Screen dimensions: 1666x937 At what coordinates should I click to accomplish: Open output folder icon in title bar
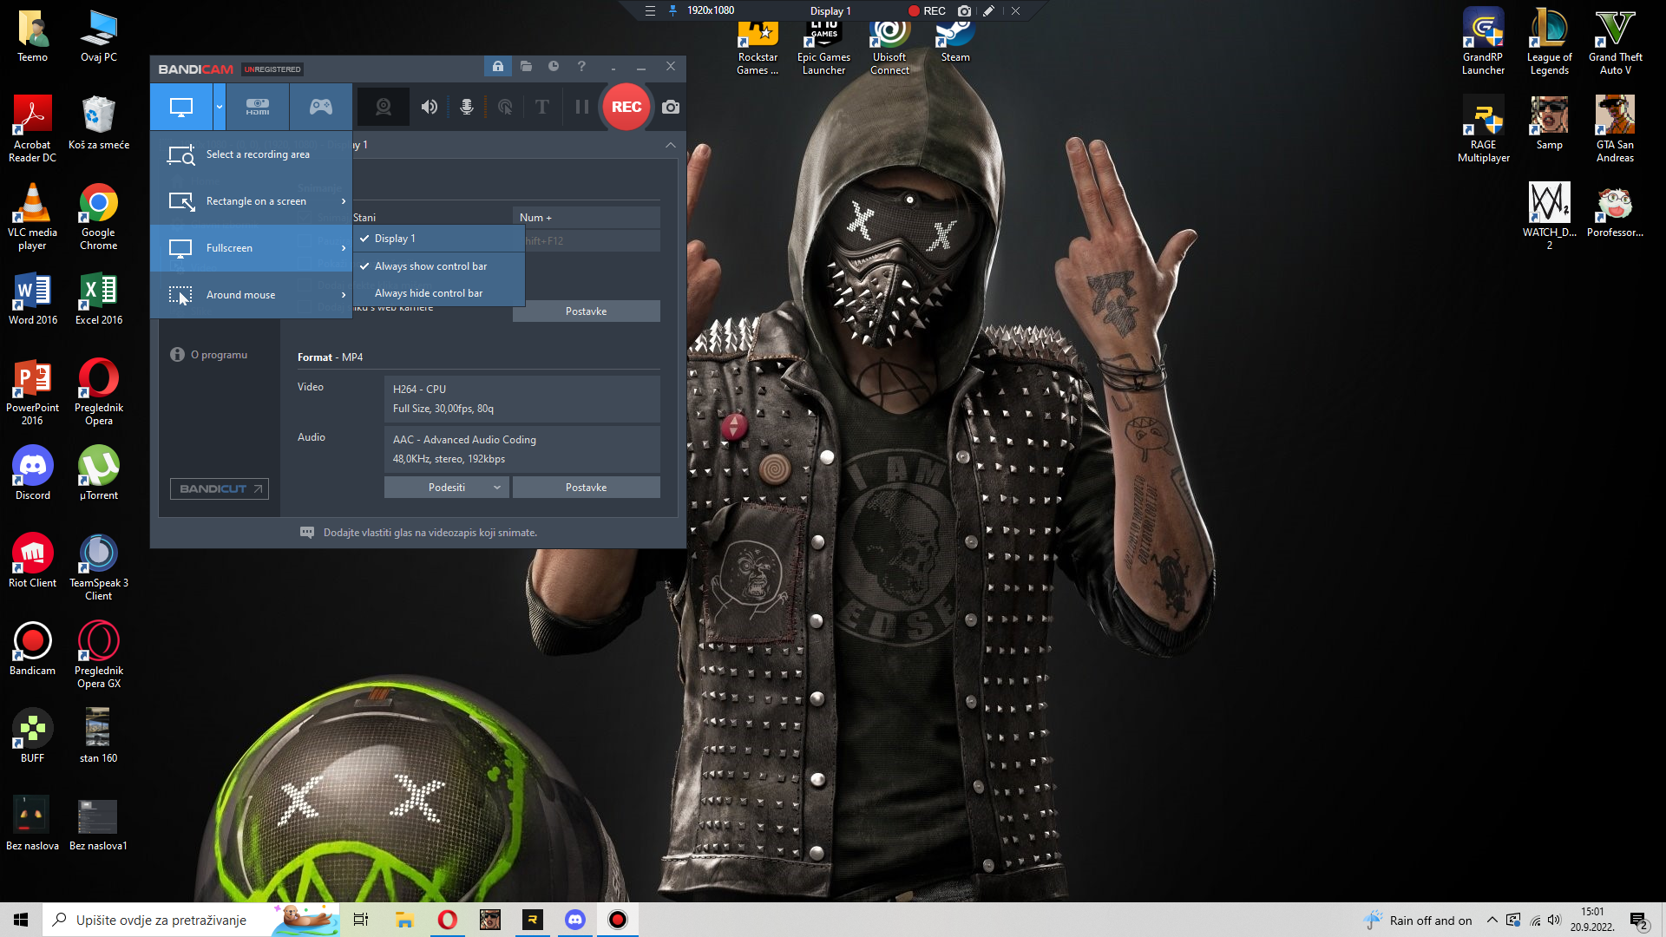pyautogui.click(x=526, y=67)
